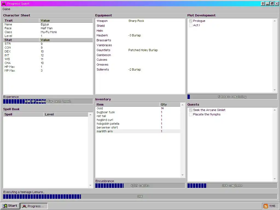Click Quests list scroll down arrow

click(275, 179)
